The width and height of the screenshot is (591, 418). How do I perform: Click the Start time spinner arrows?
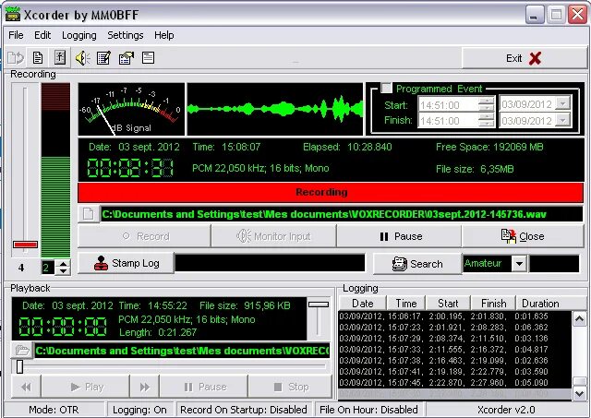(487, 104)
